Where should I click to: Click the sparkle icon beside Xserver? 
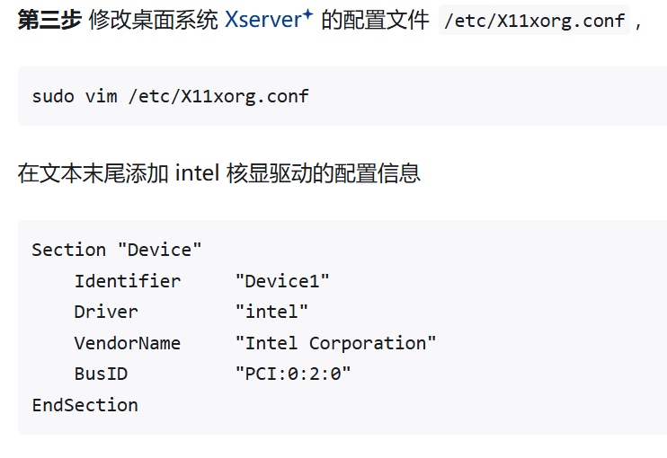pos(307,15)
